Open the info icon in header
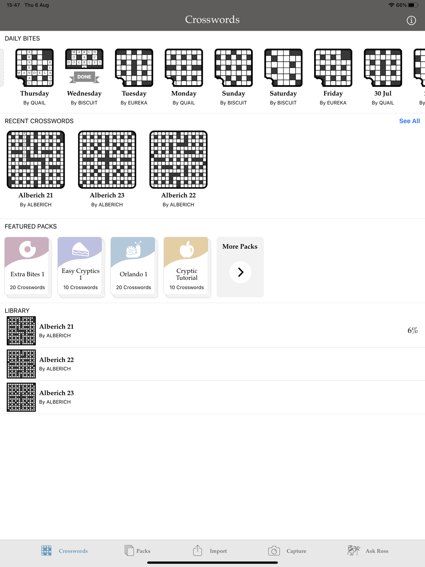 click(x=411, y=20)
